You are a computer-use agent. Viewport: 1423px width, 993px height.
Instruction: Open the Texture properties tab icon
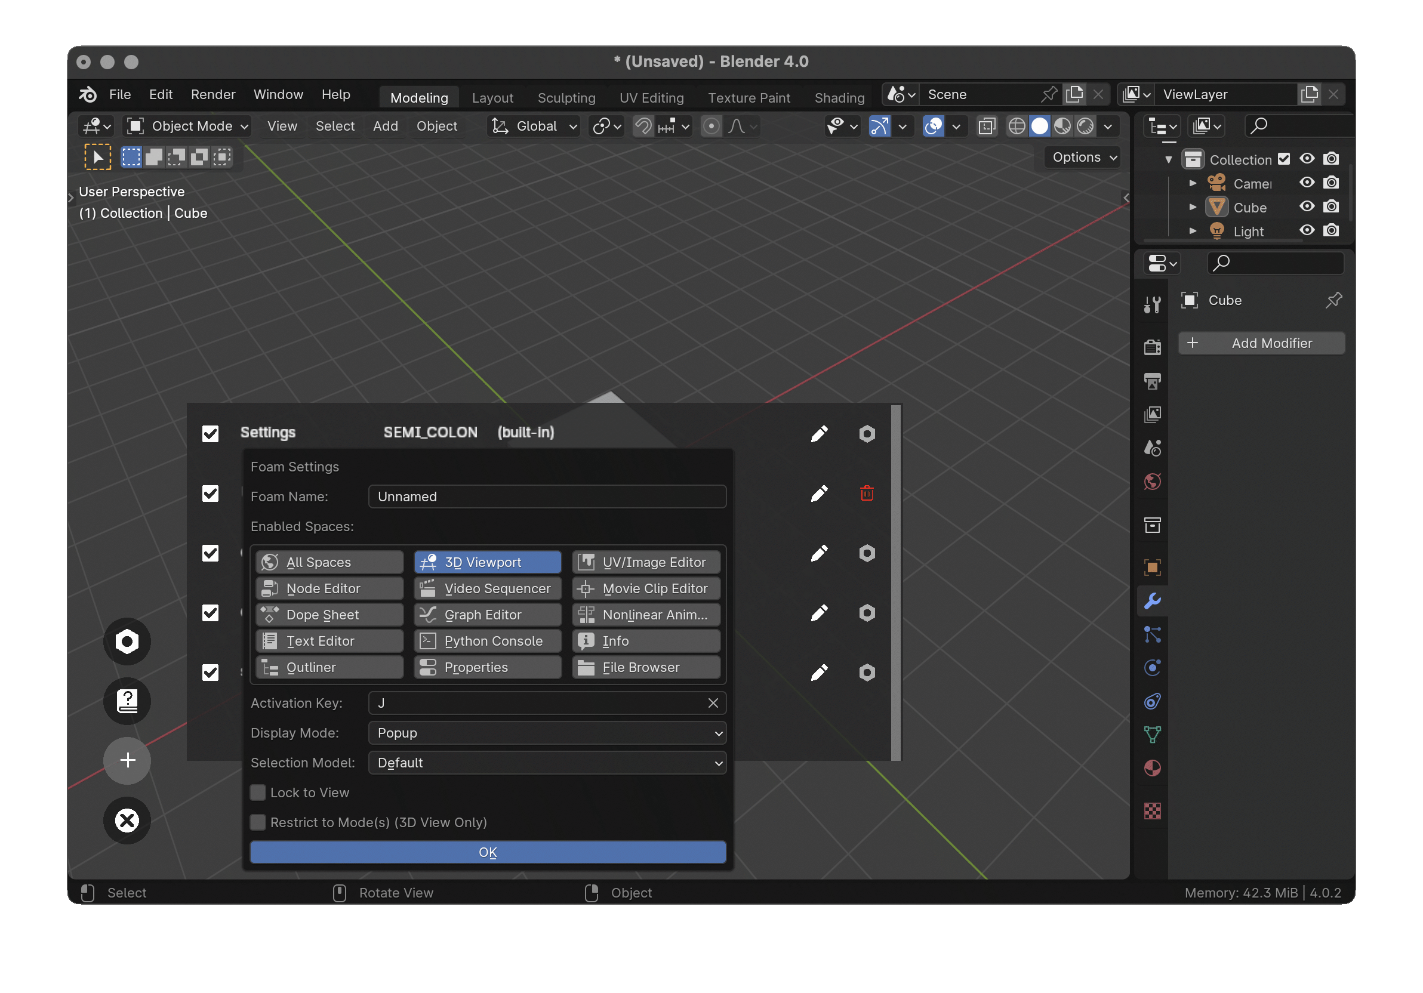point(1152,811)
